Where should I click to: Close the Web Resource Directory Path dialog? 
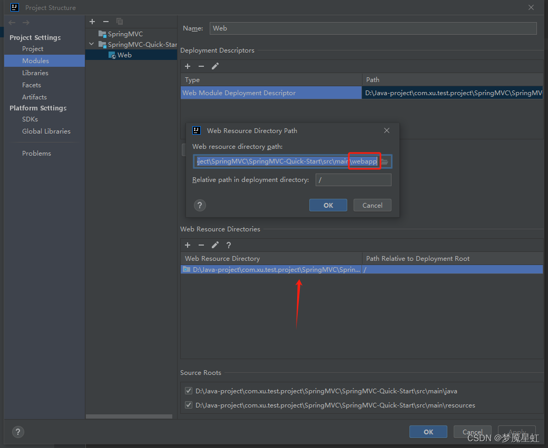coord(387,130)
